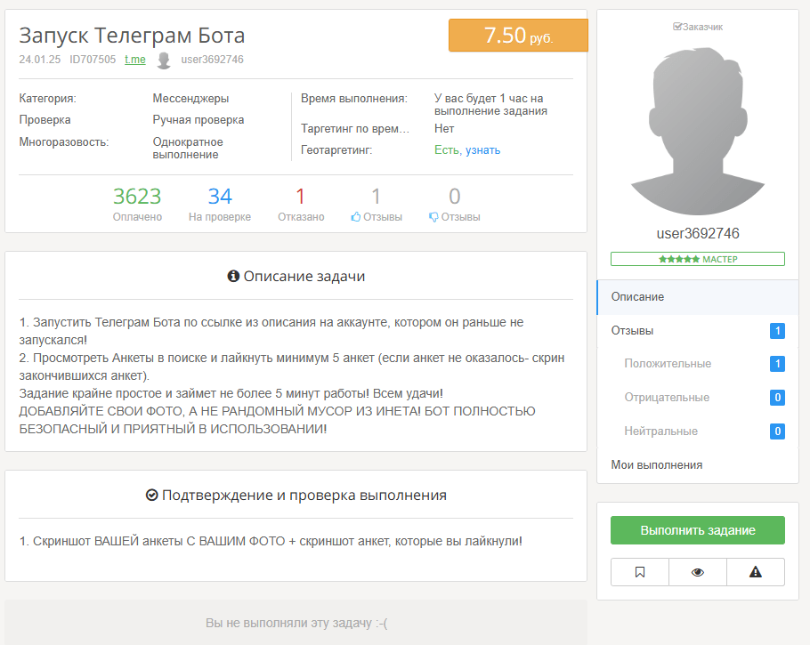Click the eye icon button
The image size is (810, 645).
pos(697,572)
